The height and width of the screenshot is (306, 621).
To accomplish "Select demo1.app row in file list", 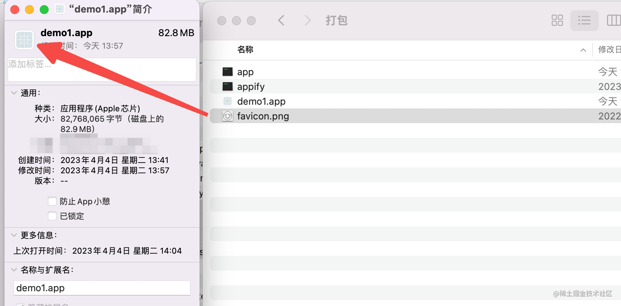I will pos(415,101).
